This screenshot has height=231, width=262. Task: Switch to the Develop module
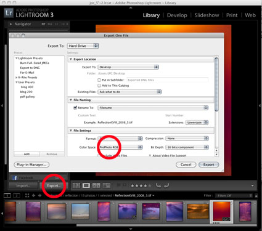(177, 15)
